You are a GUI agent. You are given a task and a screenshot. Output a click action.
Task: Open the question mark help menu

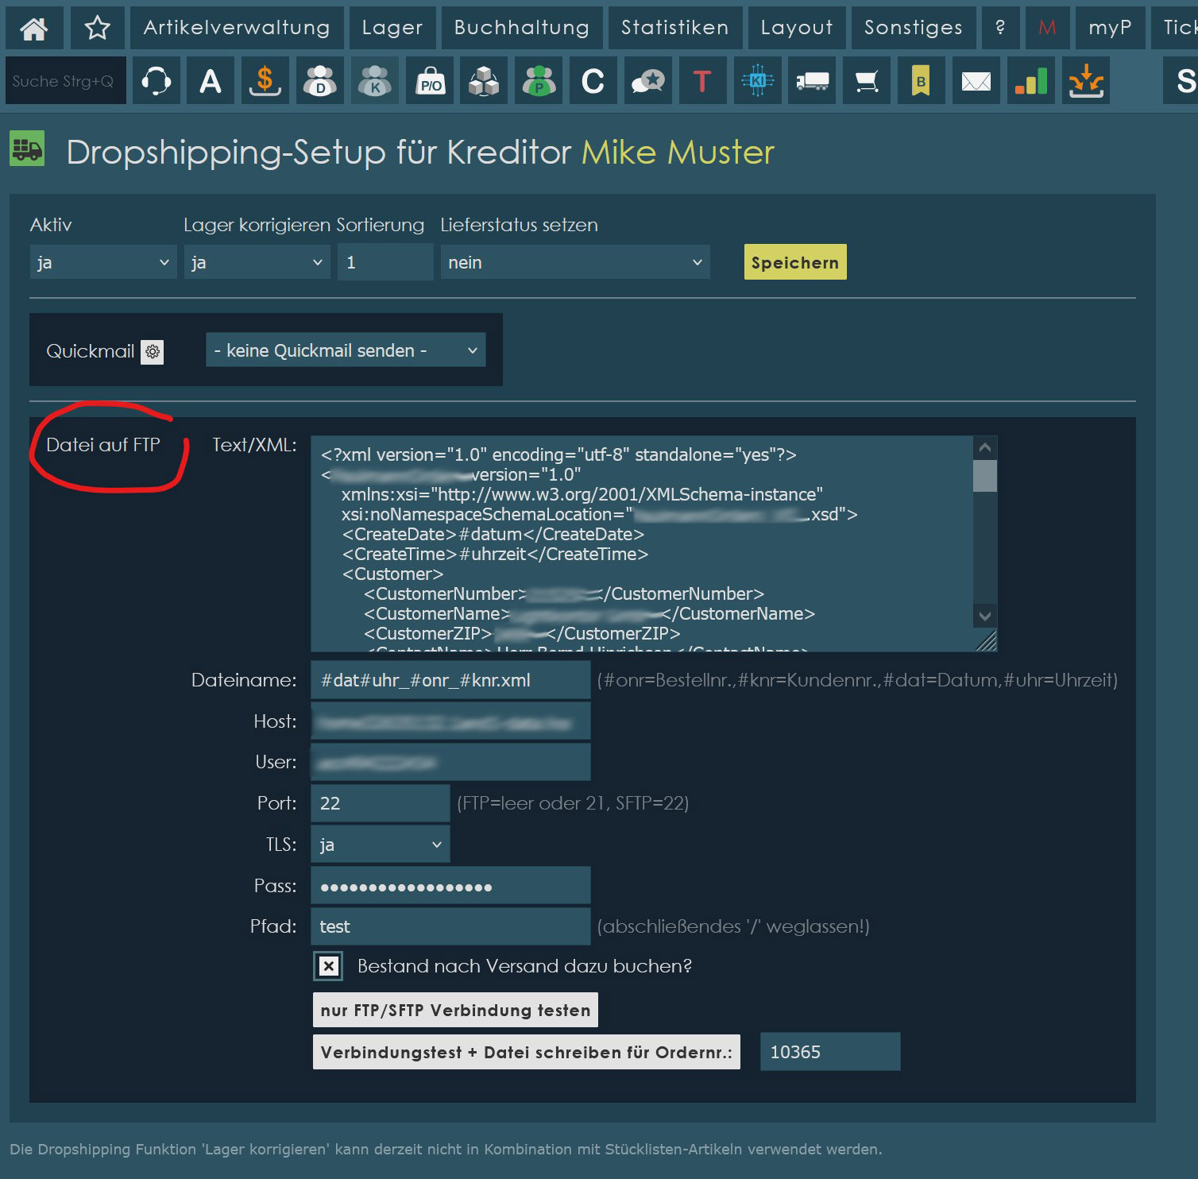pyautogui.click(x=1000, y=28)
